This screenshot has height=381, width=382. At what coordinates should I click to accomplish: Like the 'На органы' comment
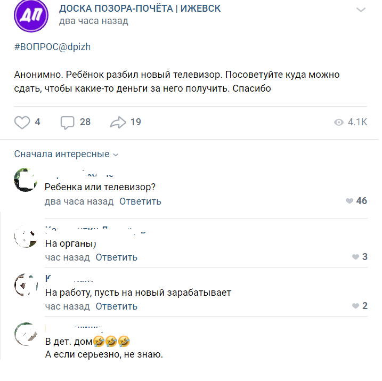point(355,257)
